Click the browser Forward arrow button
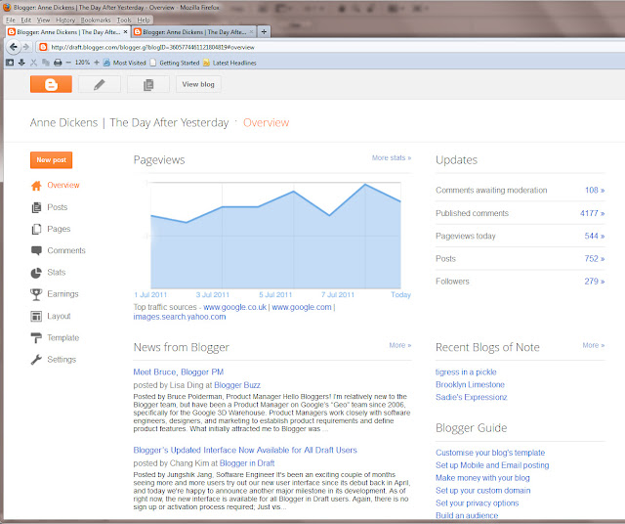625x524 pixels. (26, 47)
